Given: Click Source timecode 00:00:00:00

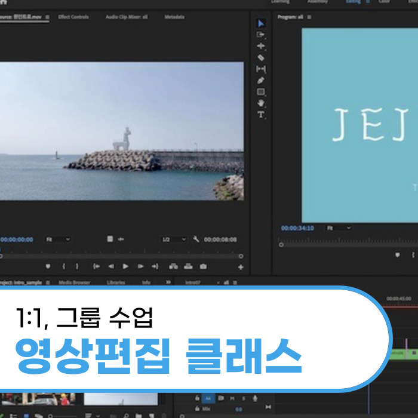Looking at the screenshot, I should pos(17,239).
